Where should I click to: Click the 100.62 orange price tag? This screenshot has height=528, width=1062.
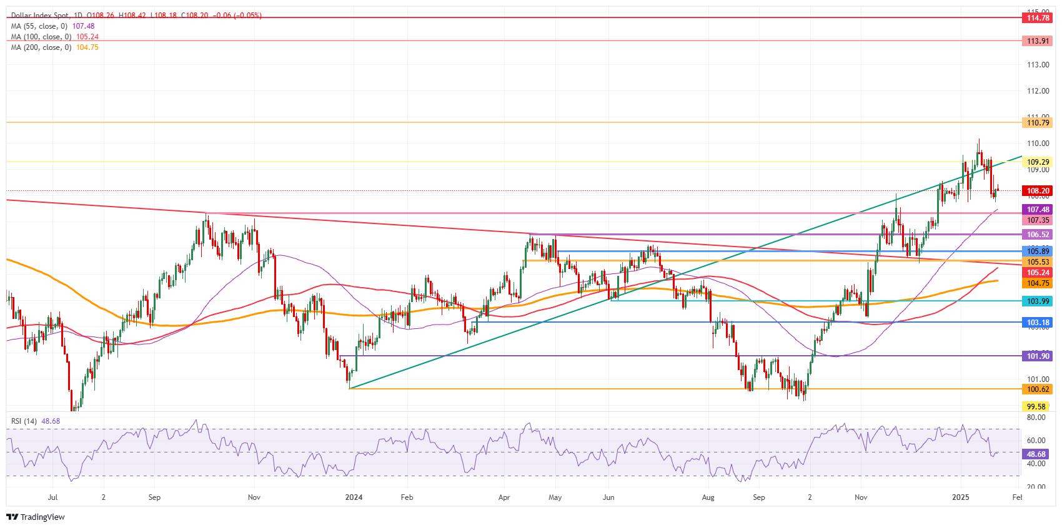click(1038, 389)
